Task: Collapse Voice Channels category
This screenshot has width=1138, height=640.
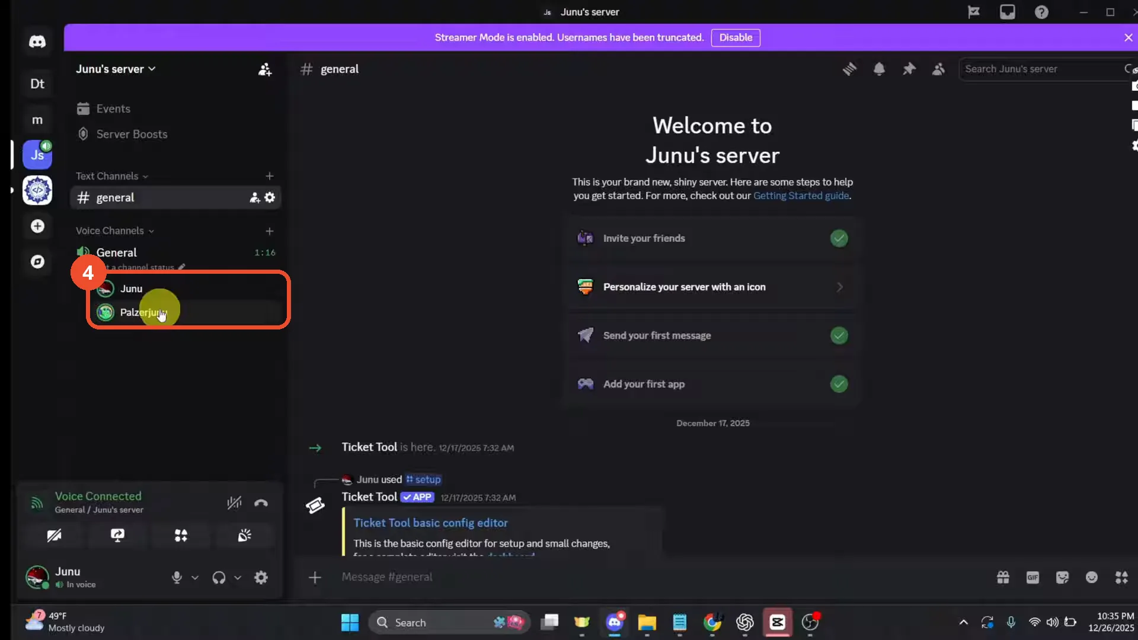Action: 114,231
